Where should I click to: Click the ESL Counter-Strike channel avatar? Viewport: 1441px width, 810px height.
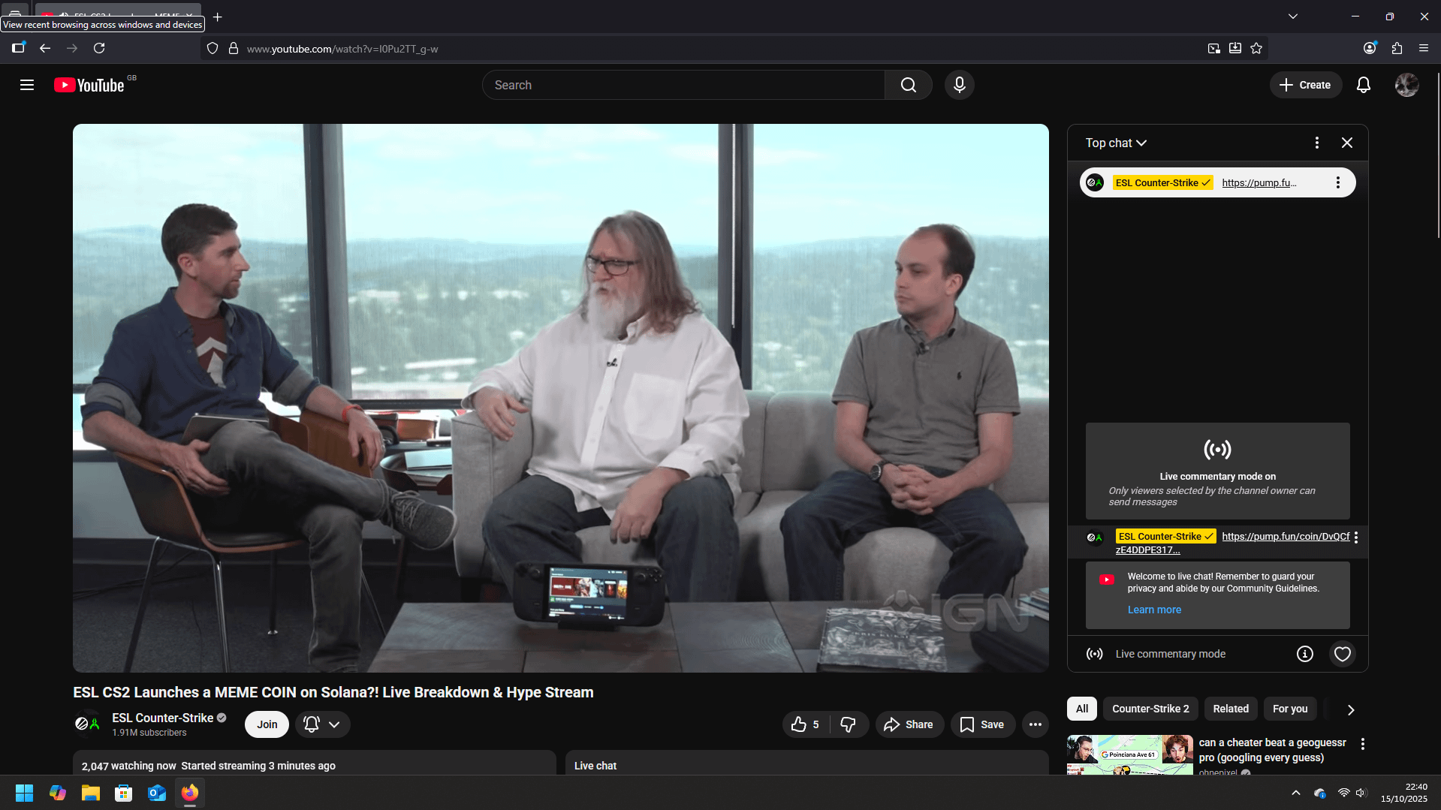[87, 724]
